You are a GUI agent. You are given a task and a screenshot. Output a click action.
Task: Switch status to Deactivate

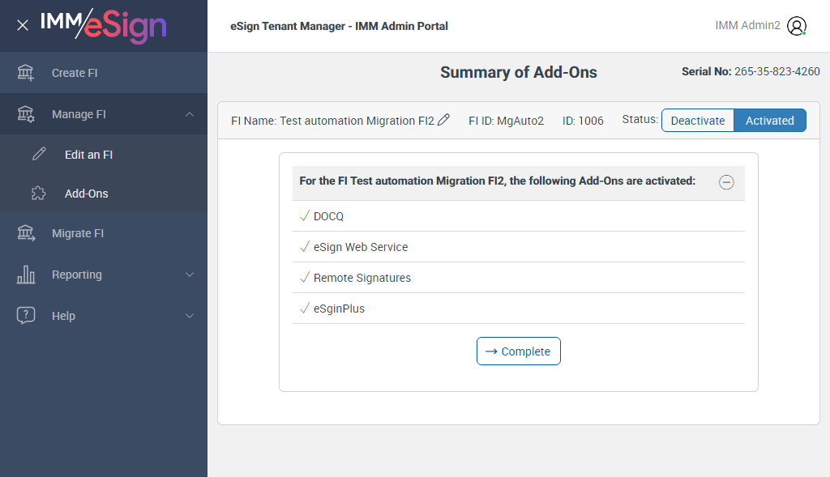[698, 121]
